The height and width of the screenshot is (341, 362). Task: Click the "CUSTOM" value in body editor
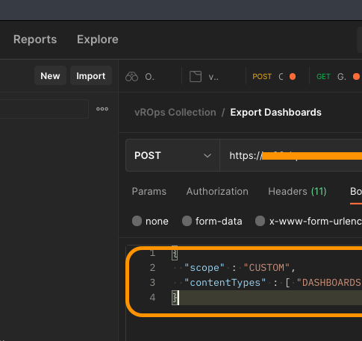266,268
